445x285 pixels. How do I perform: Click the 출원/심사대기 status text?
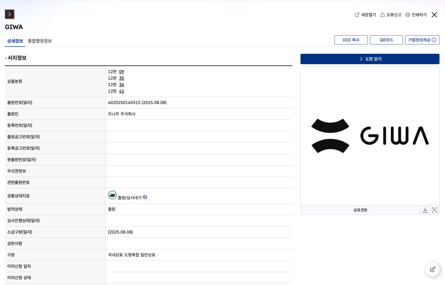(x=130, y=197)
